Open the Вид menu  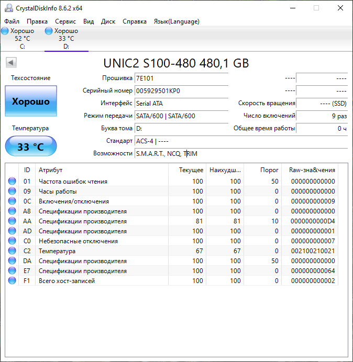pyautogui.click(x=89, y=21)
